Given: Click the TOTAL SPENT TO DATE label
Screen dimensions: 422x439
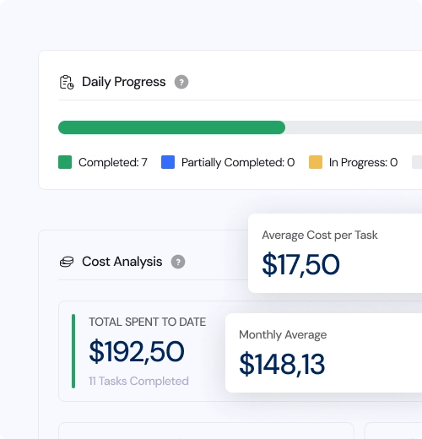Looking at the screenshot, I should [148, 322].
